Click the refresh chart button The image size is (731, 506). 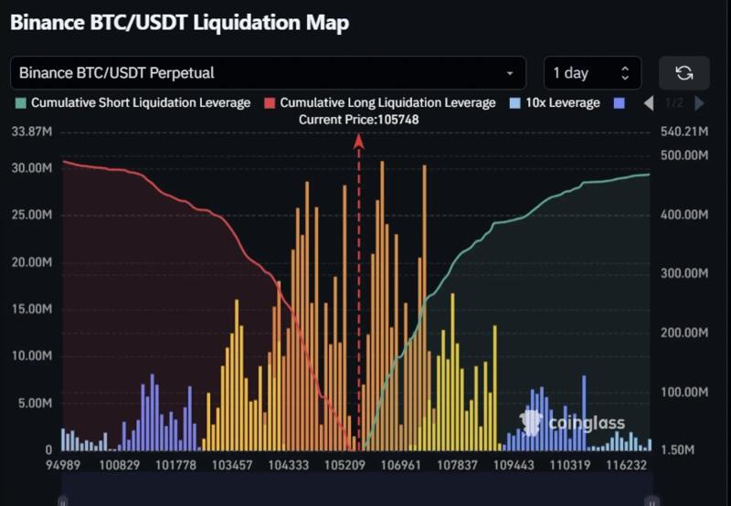(x=684, y=73)
